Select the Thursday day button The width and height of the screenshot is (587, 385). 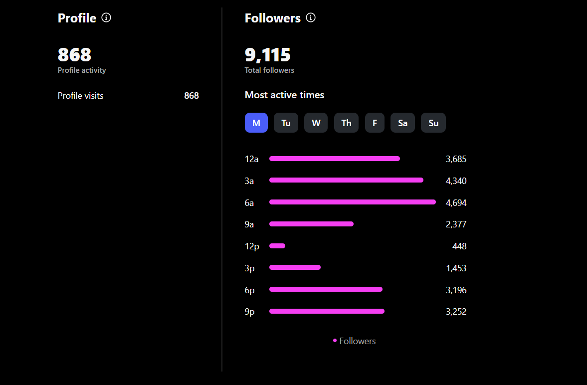(x=346, y=123)
